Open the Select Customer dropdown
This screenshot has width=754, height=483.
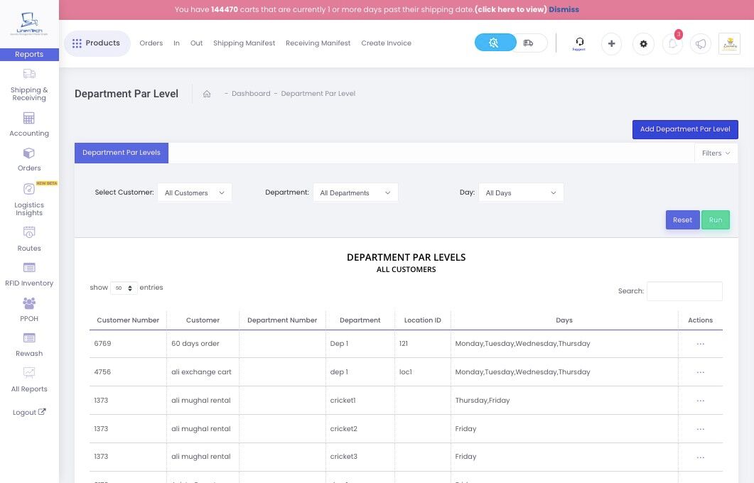(195, 192)
